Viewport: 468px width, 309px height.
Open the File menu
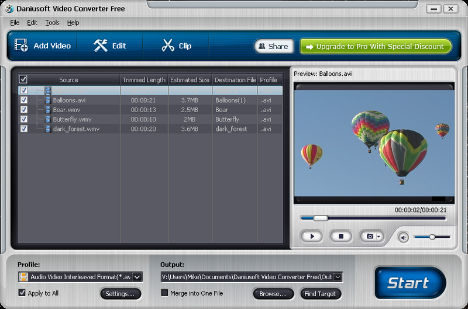coord(15,23)
